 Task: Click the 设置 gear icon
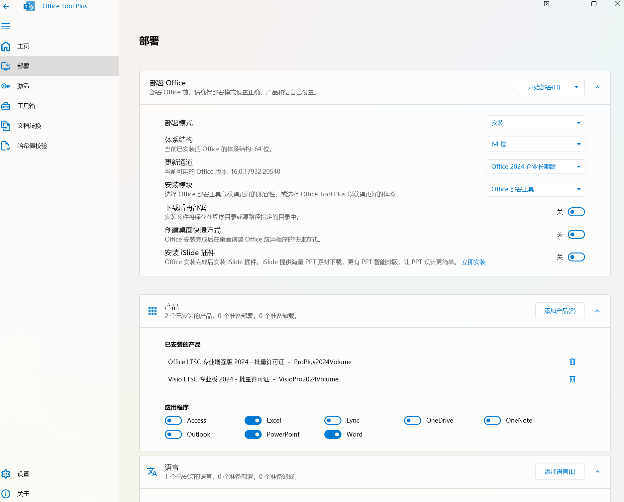[x=6, y=474]
